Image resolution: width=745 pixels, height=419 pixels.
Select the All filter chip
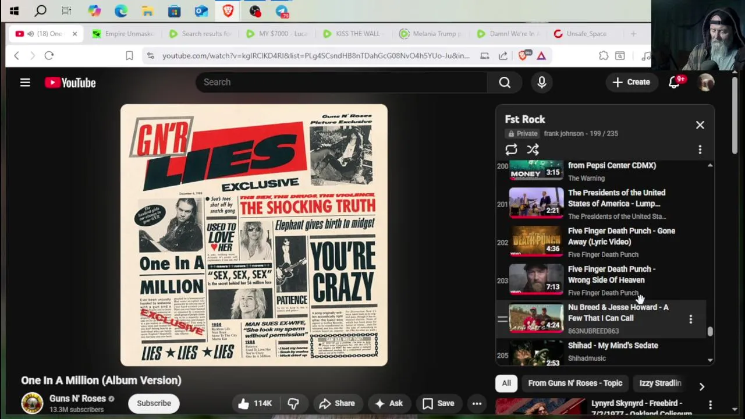click(x=506, y=383)
